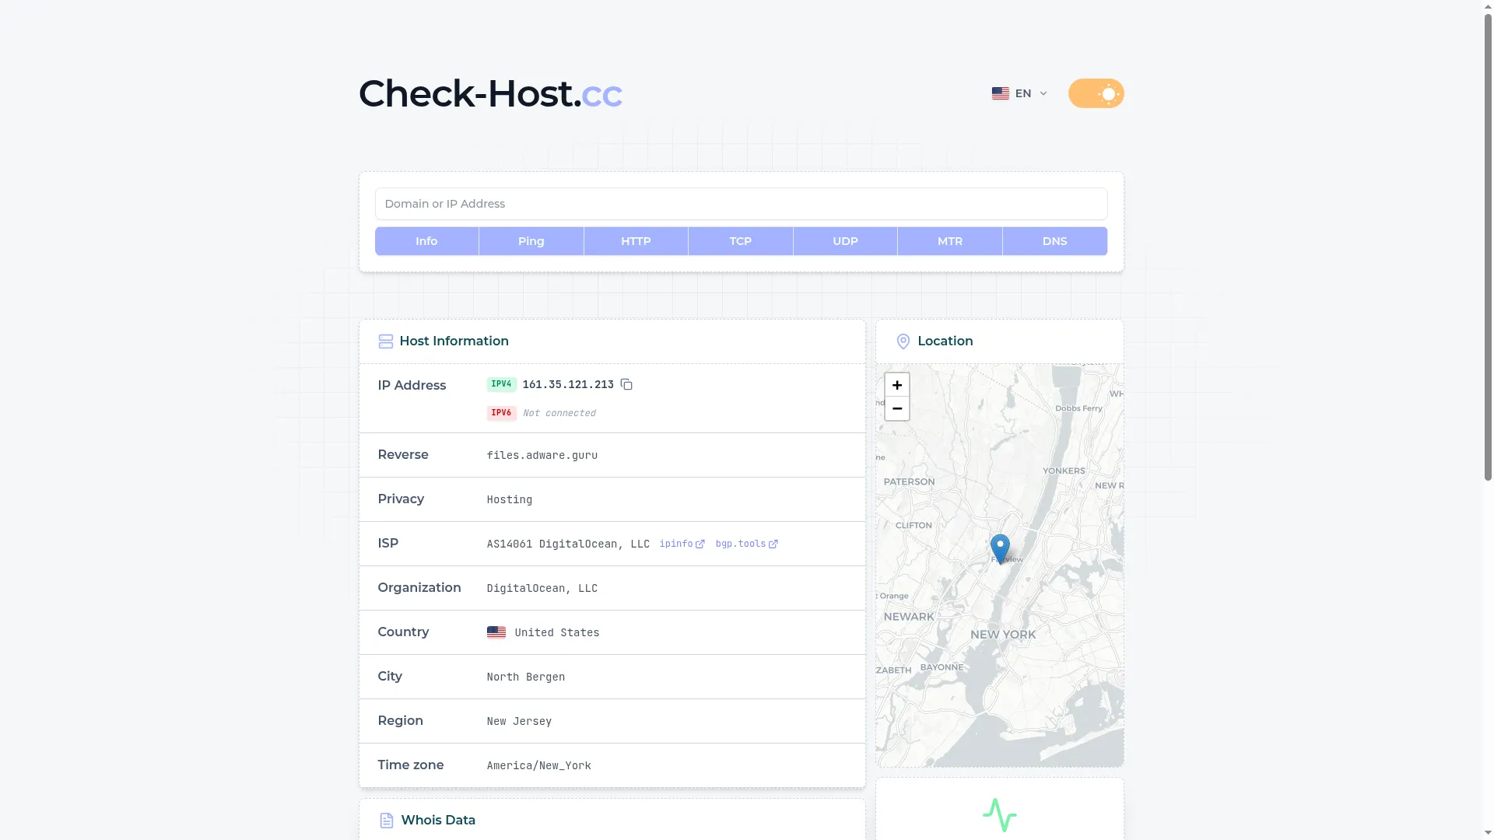Select the HTTP check tab
The height and width of the screenshot is (840, 1494).
[636, 241]
